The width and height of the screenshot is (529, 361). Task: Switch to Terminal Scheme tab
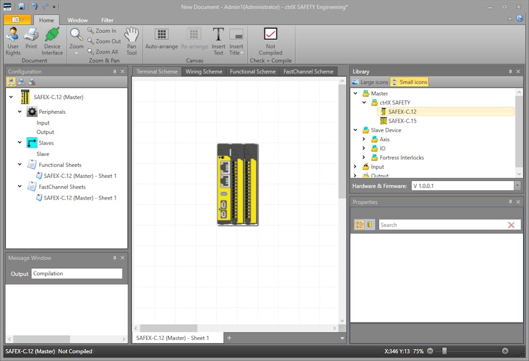coord(157,71)
